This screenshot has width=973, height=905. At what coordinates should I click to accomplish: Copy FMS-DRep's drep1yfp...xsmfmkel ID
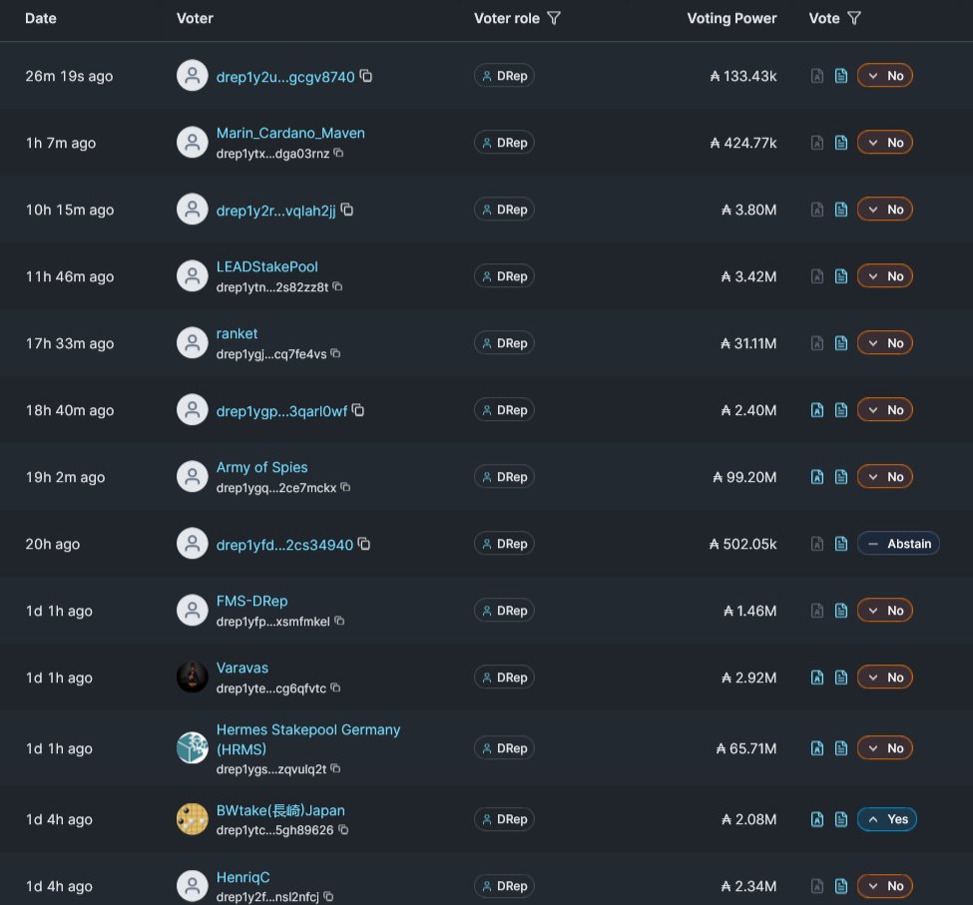[339, 621]
